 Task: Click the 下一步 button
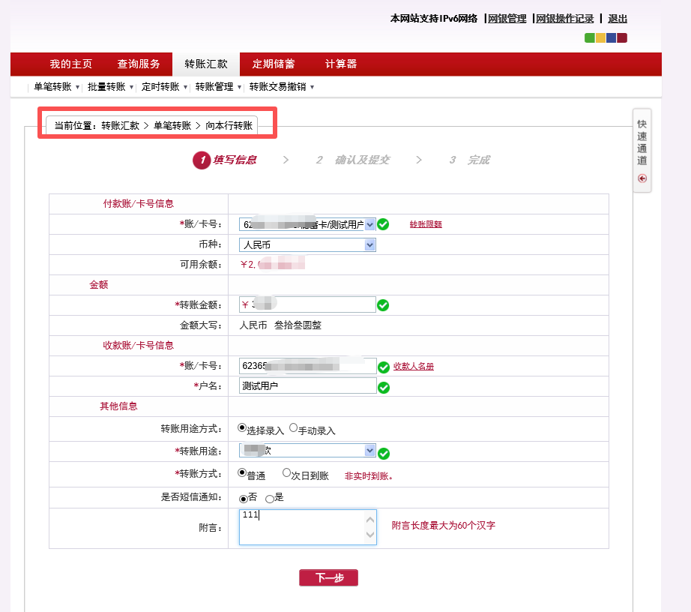coord(328,577)
